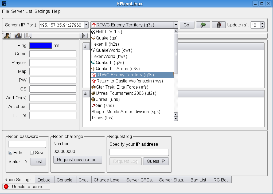The width and height of the screenshot is (273, 194).
Task: Select Unreal (uns) game type
Action: click(132, 99)
